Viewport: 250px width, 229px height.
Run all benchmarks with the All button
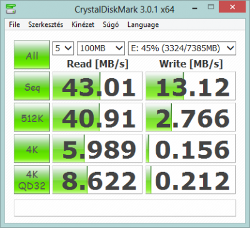[32, 54]
